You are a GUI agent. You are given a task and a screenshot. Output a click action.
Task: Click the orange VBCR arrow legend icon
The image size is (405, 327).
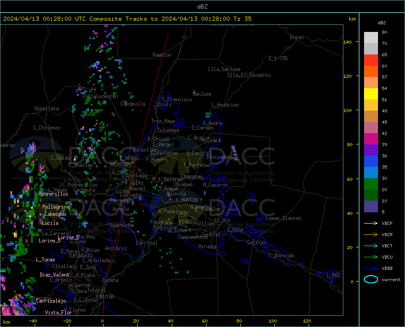tap(371, 235)
